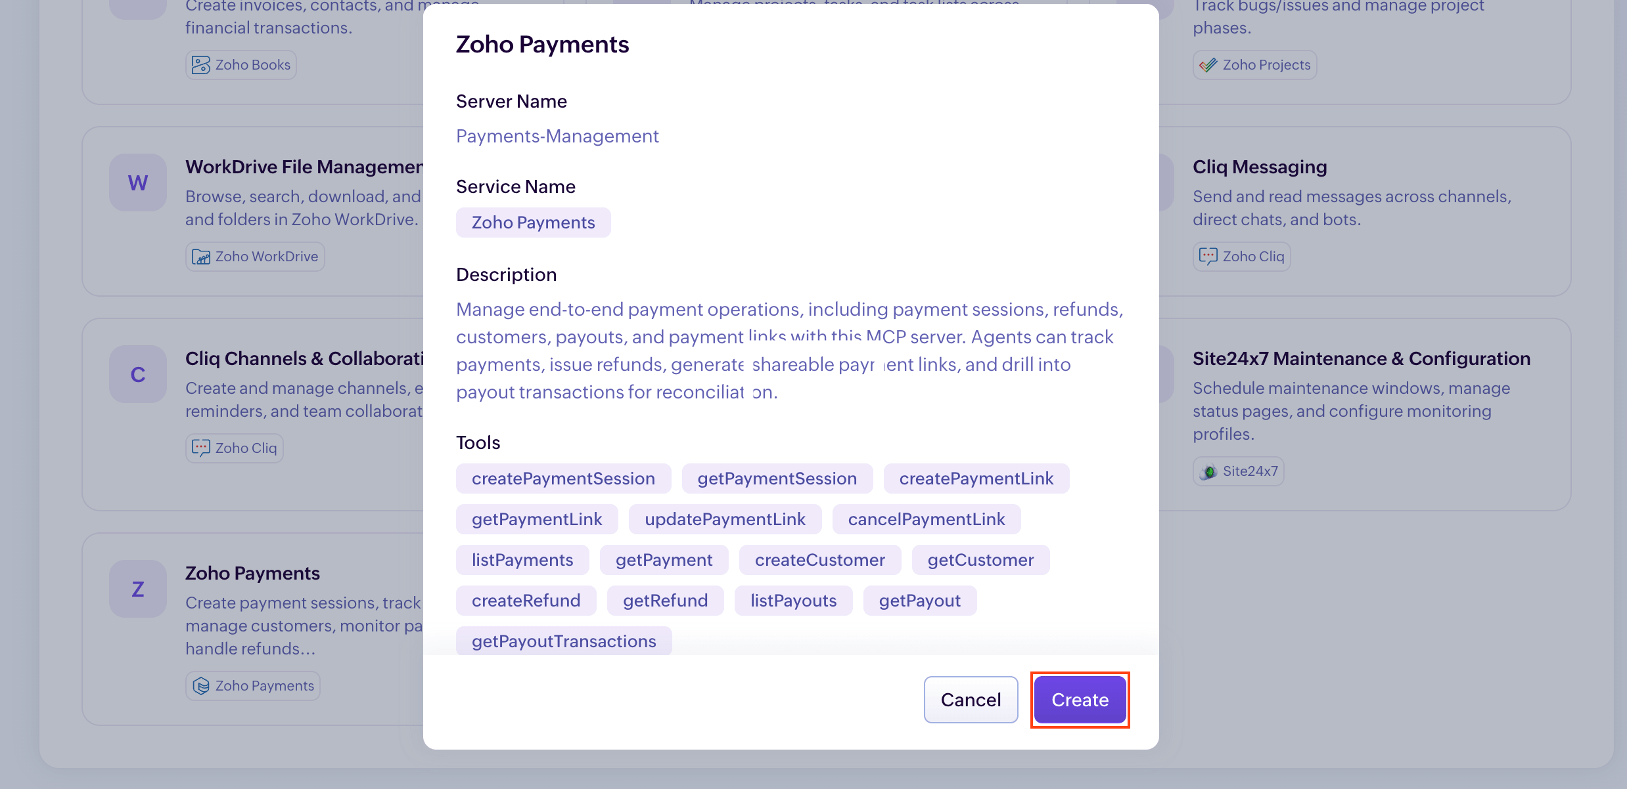The width and height of the screenshot is (1627, 789).
Task: Select the listPayouts tool chip
Action: click(x=793, y=601)
